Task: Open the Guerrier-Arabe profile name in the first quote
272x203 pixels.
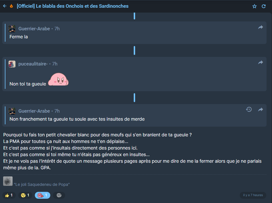Action: point(34,29)
